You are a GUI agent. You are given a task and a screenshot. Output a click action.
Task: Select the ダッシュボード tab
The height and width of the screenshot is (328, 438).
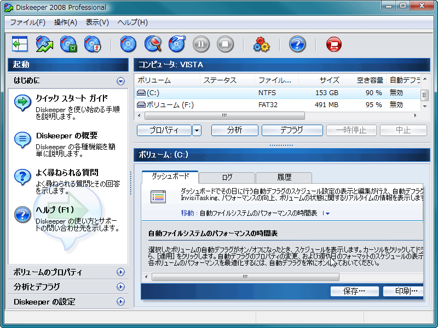170,177
